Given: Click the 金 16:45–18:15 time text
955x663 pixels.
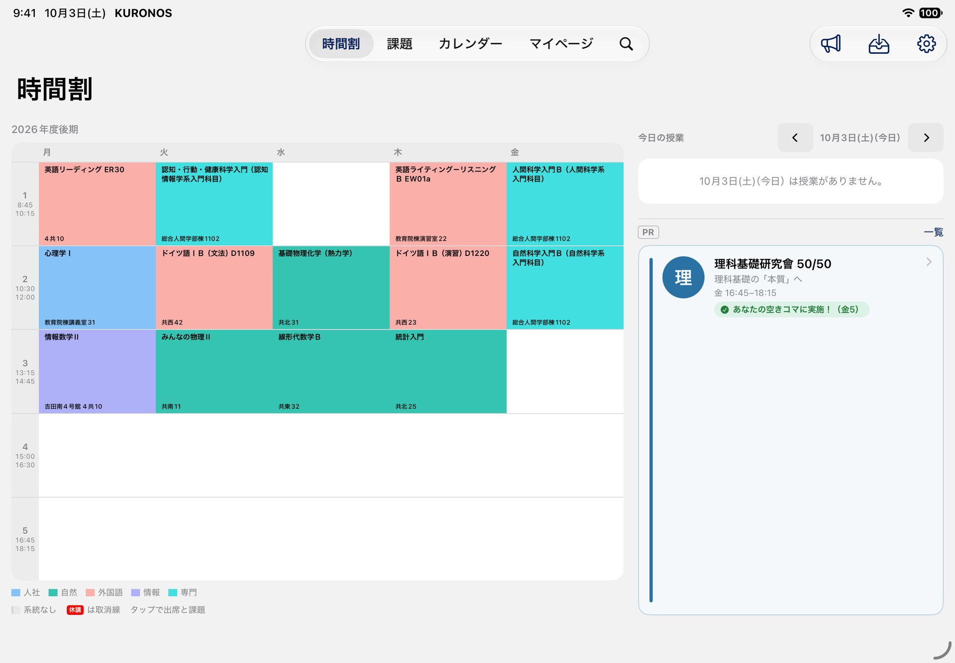Looking at the screenshot, I should 745,293.
